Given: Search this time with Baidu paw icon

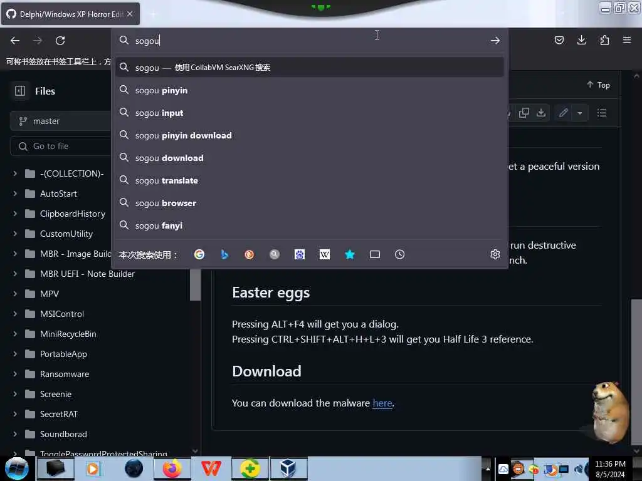Looking at the screenshot, I should click(x=300, y=254).
